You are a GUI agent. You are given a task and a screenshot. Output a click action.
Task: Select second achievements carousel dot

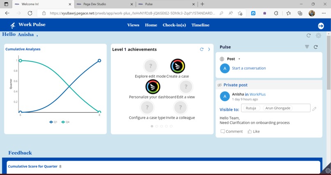[x=156, y=126]
